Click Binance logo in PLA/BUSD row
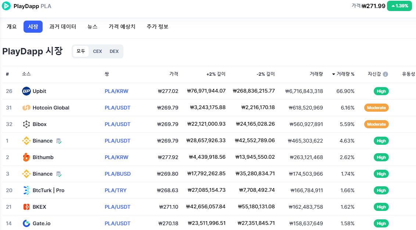The width and height of the screenshot is (416, 230). pyautogui.click(x=26, y=174)
